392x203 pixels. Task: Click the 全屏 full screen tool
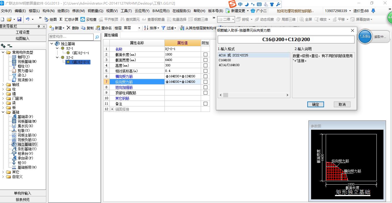coord(306,19)
